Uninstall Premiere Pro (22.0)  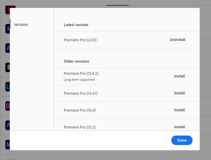[x=177, y=39]
